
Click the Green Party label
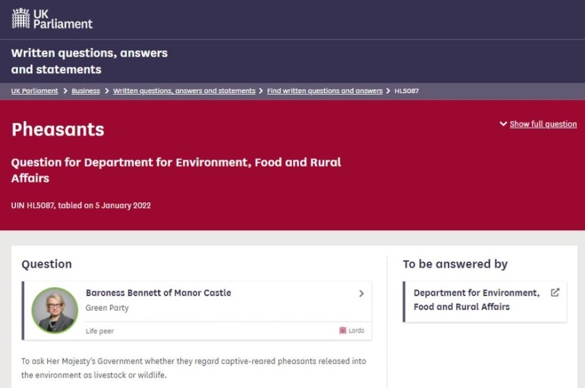[x=107, y=307]
